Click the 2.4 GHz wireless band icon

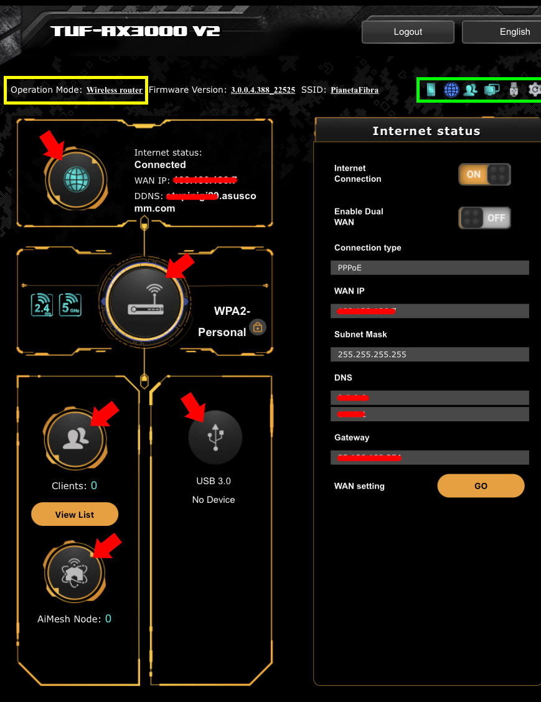coord(42,305)
